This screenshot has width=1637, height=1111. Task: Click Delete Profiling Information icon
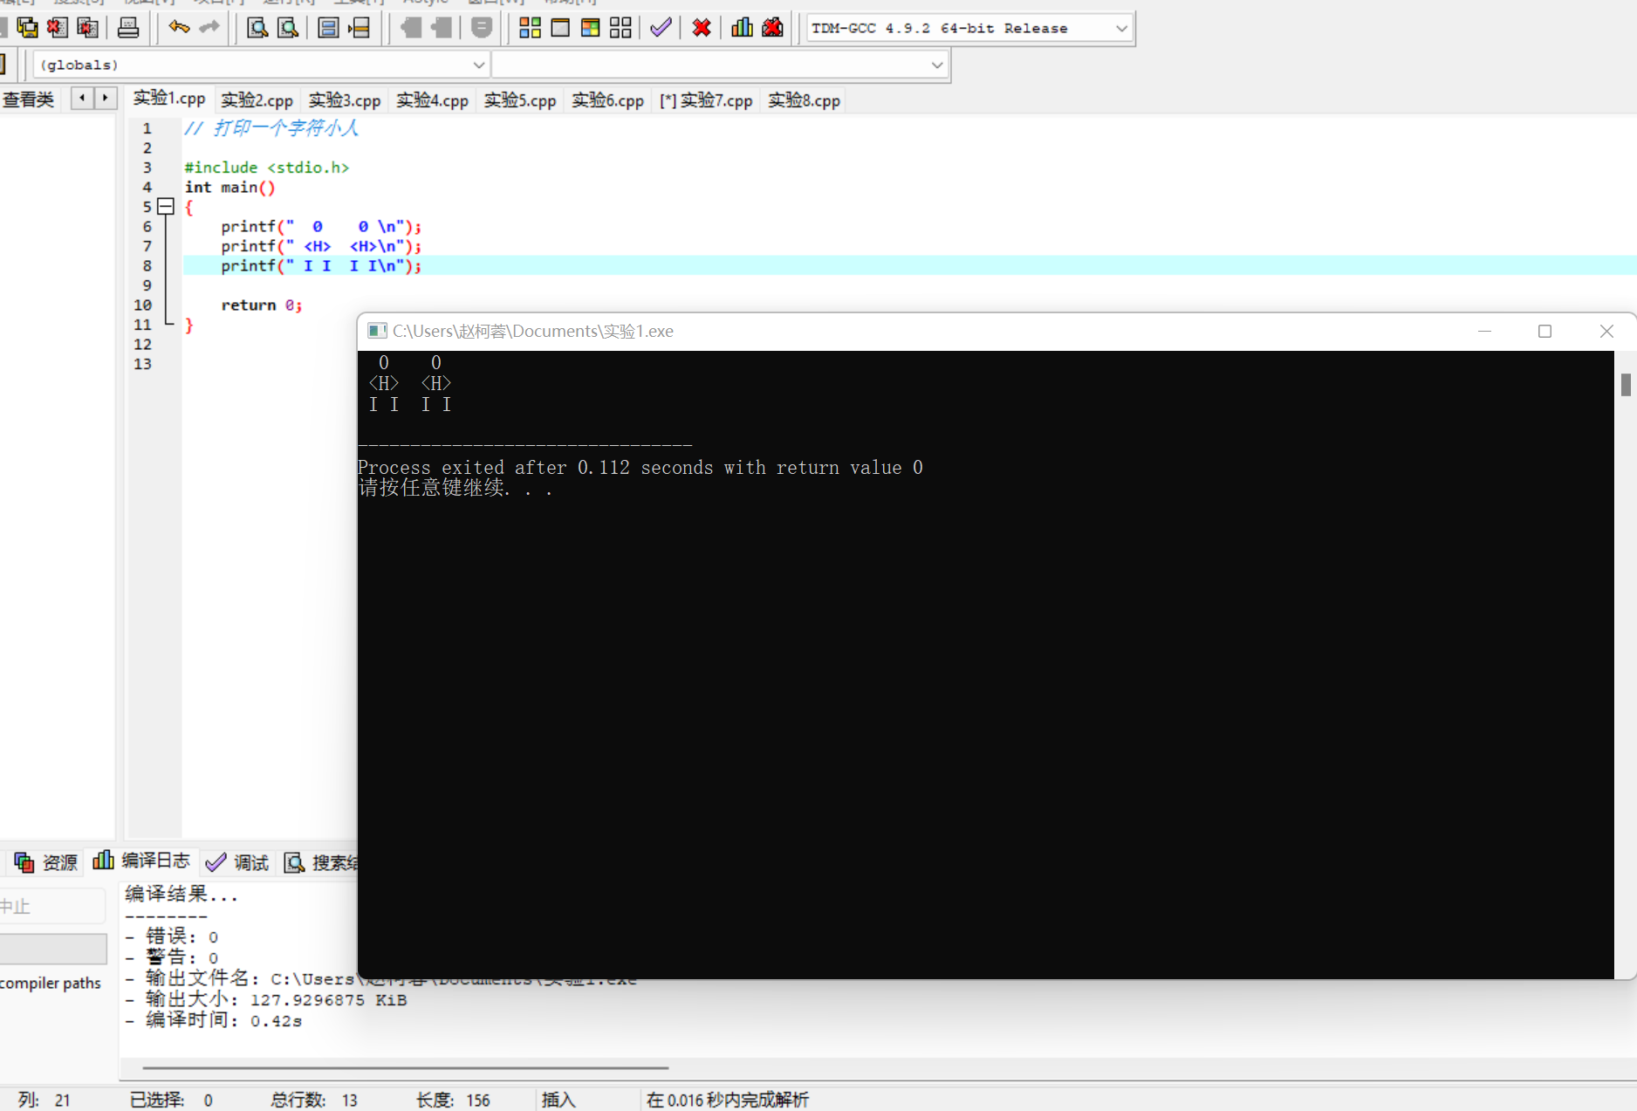point(772,28)
